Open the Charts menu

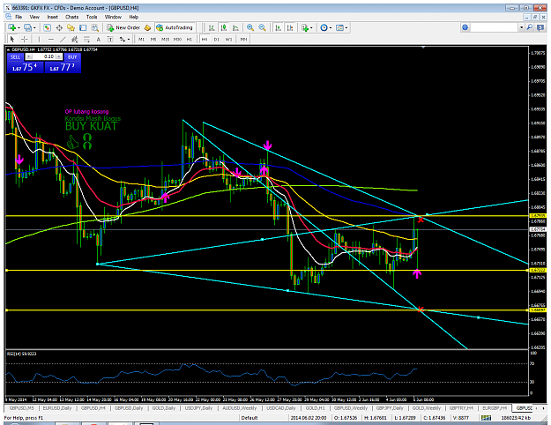[x=71, y=17]
